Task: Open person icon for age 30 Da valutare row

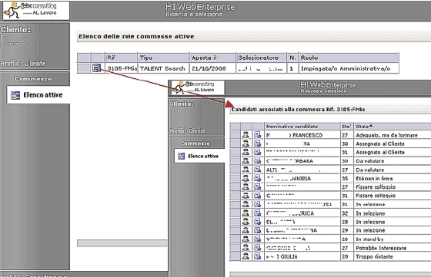Action: 246,161
